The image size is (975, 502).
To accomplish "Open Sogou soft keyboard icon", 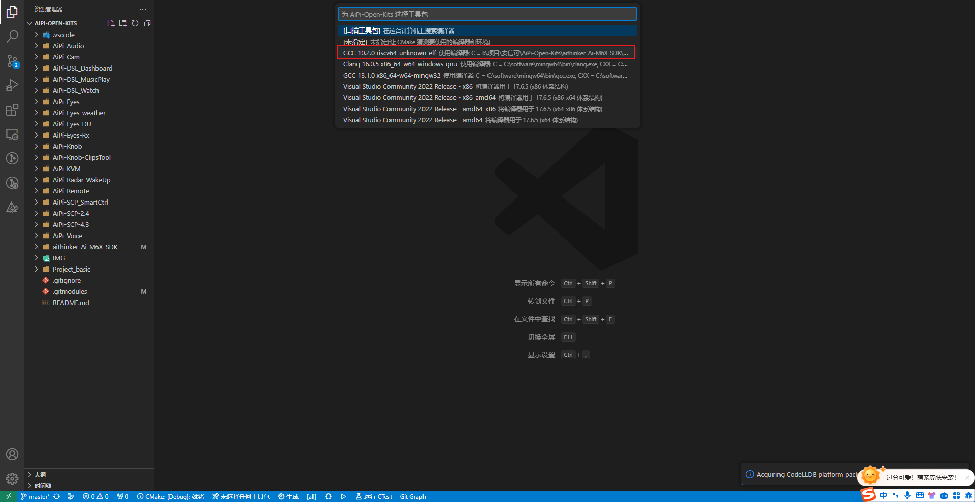I will pos(920,495).
